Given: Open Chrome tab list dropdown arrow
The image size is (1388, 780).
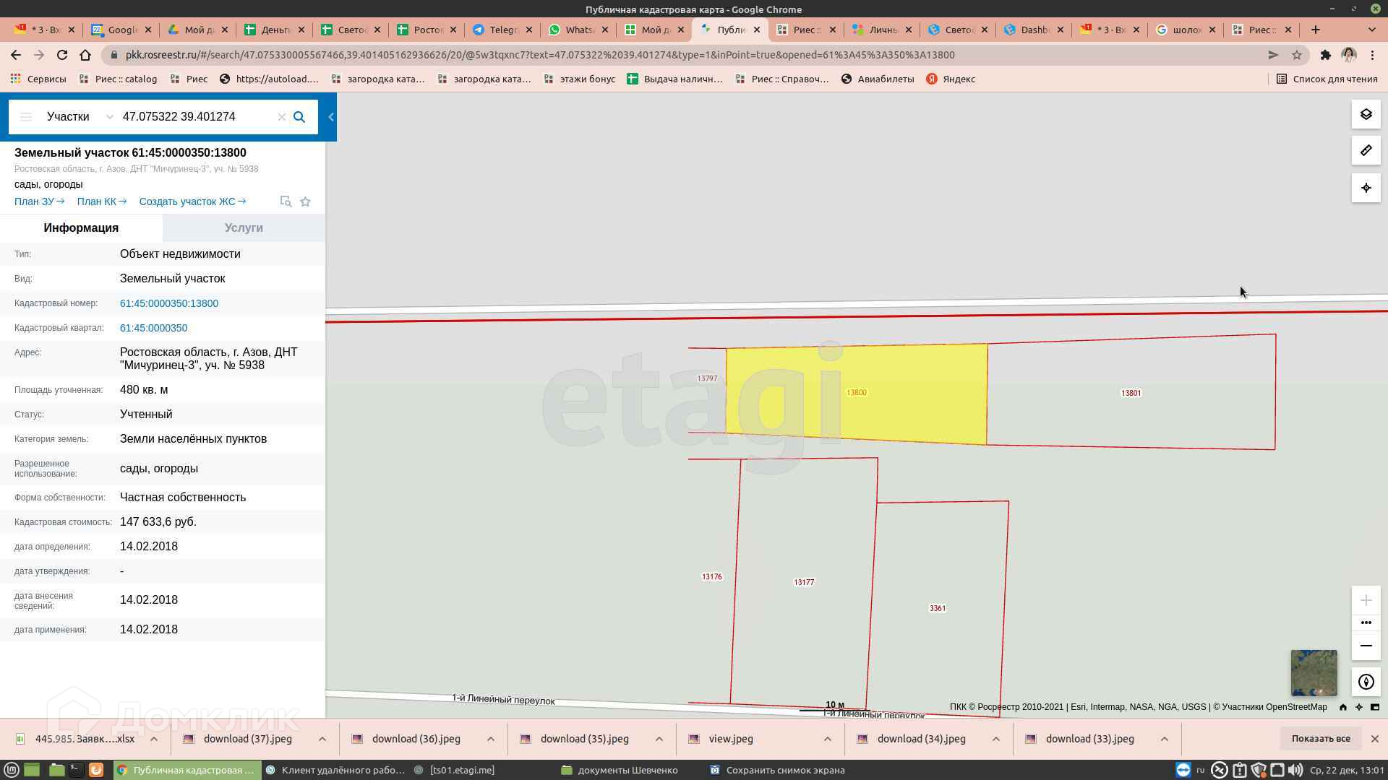Looking at the screenshot, I should 1371,30.
